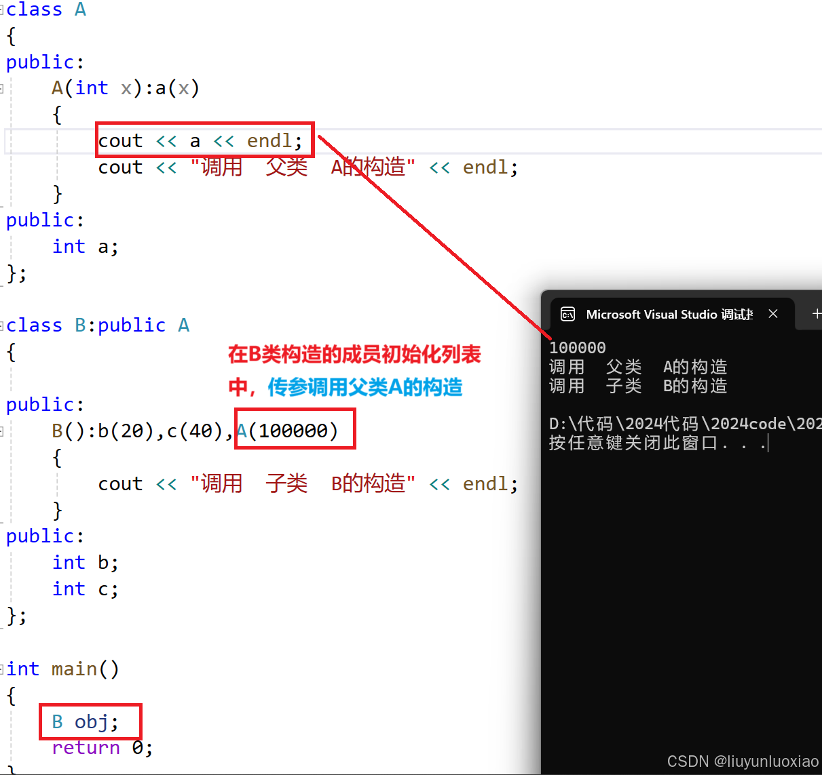Image resolution: width=822 pixels, height=775 pixels.
Task: Click the console icon in the debug tab
Action: point(567,314)
